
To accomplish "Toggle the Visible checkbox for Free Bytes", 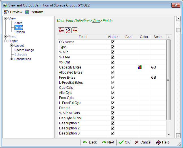I will (113, 78).
